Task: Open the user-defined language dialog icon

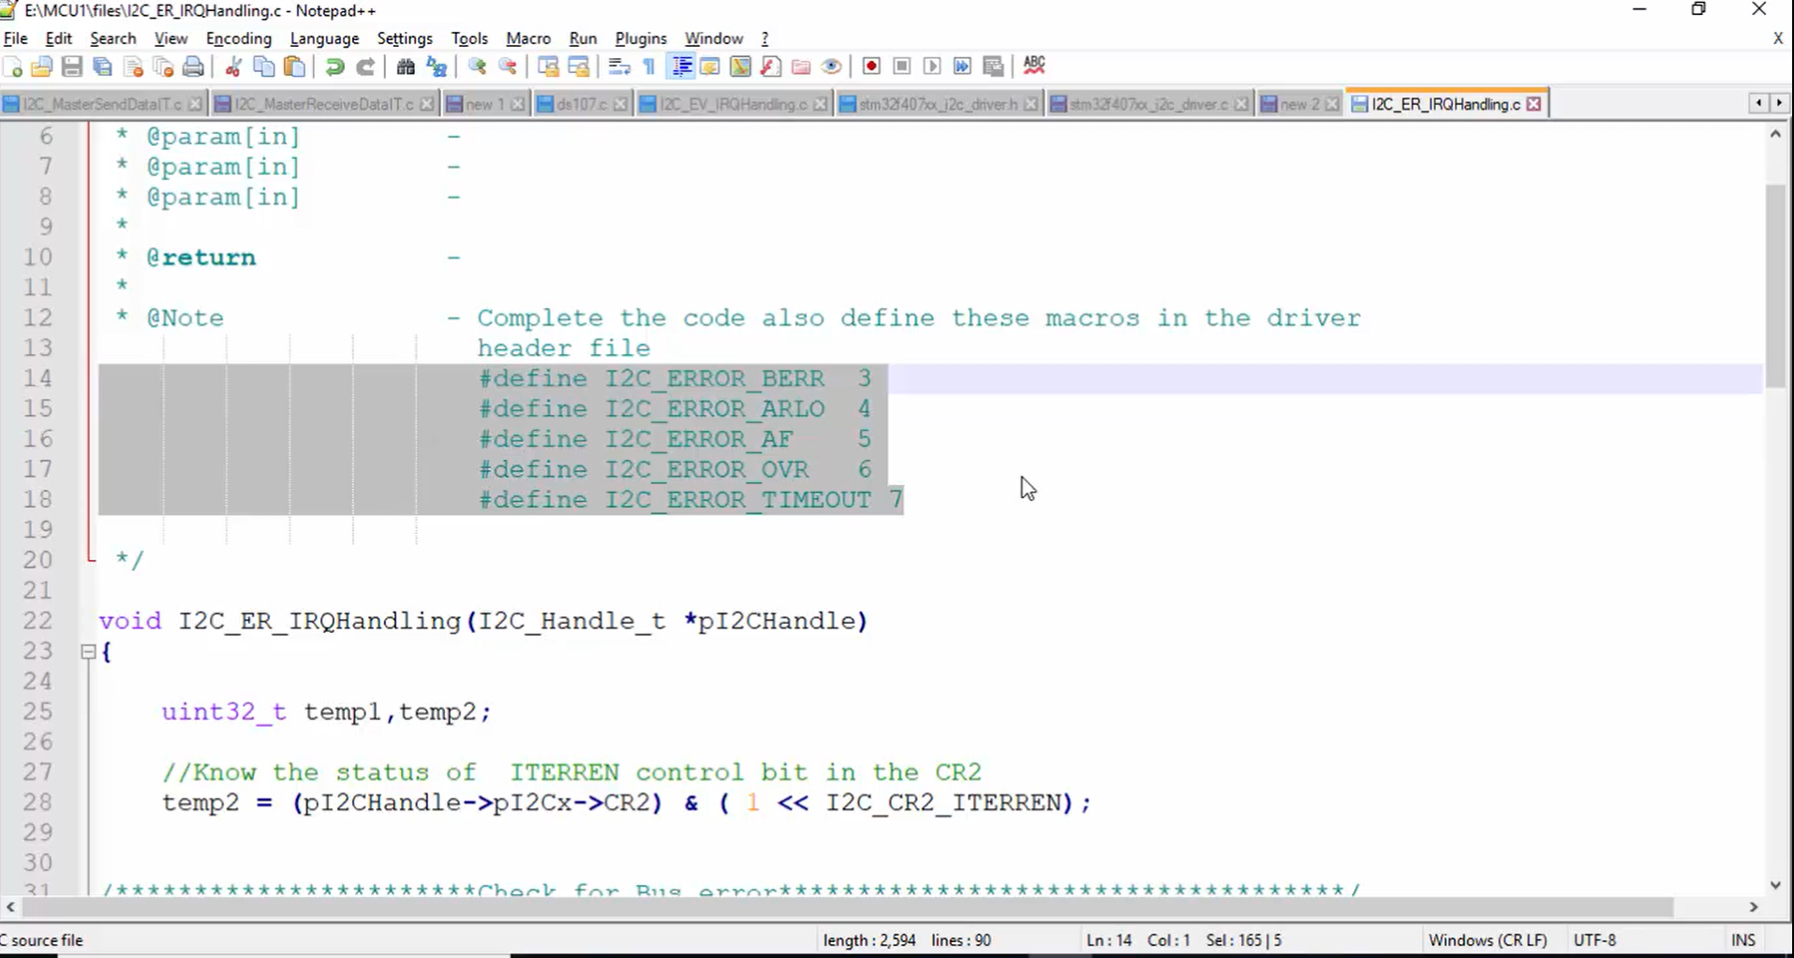Action: pos(710,66)
